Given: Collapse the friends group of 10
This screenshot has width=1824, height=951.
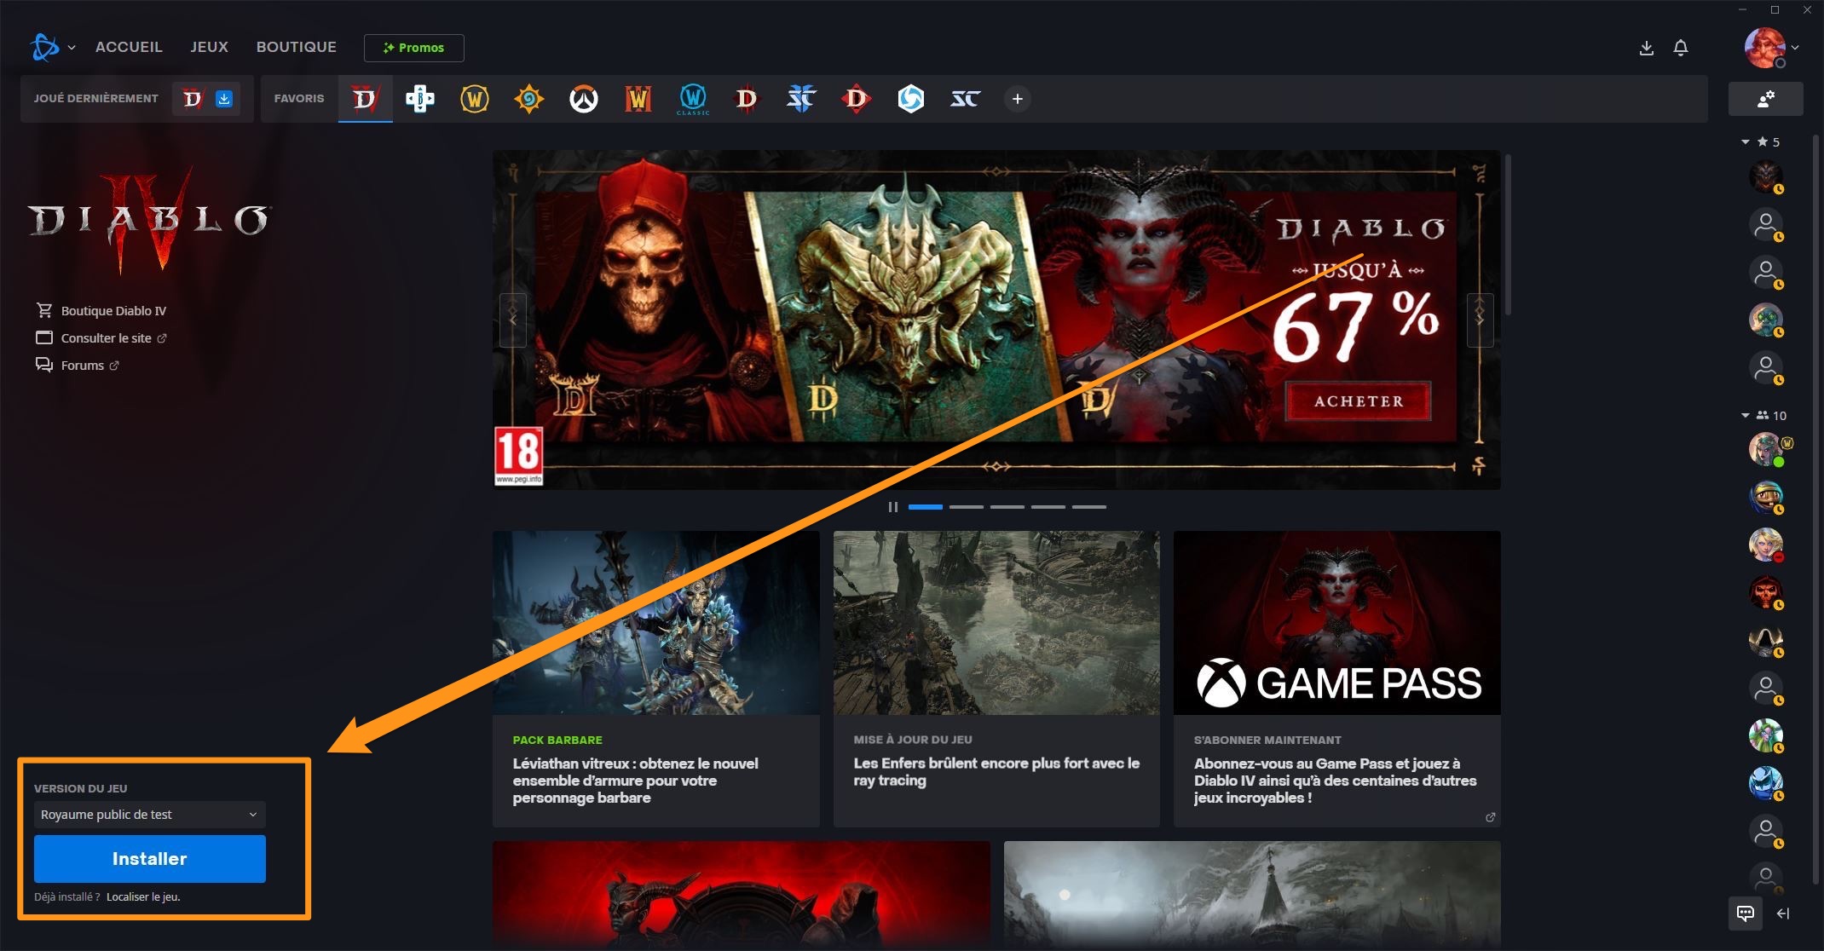Looking at the screenshot, I should tap(1746, 415).
